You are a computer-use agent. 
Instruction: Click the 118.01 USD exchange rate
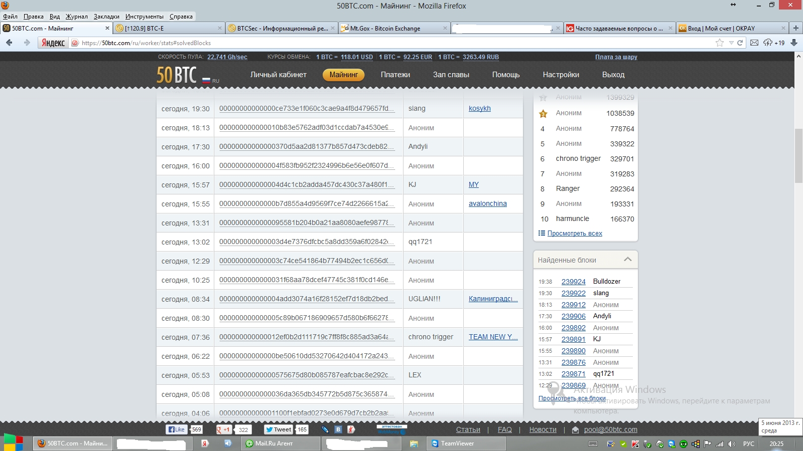tap(357, 57)
